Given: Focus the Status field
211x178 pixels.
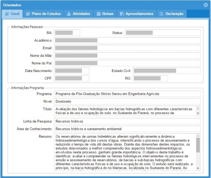Looking at the screenshot, I should coord(162,33).
